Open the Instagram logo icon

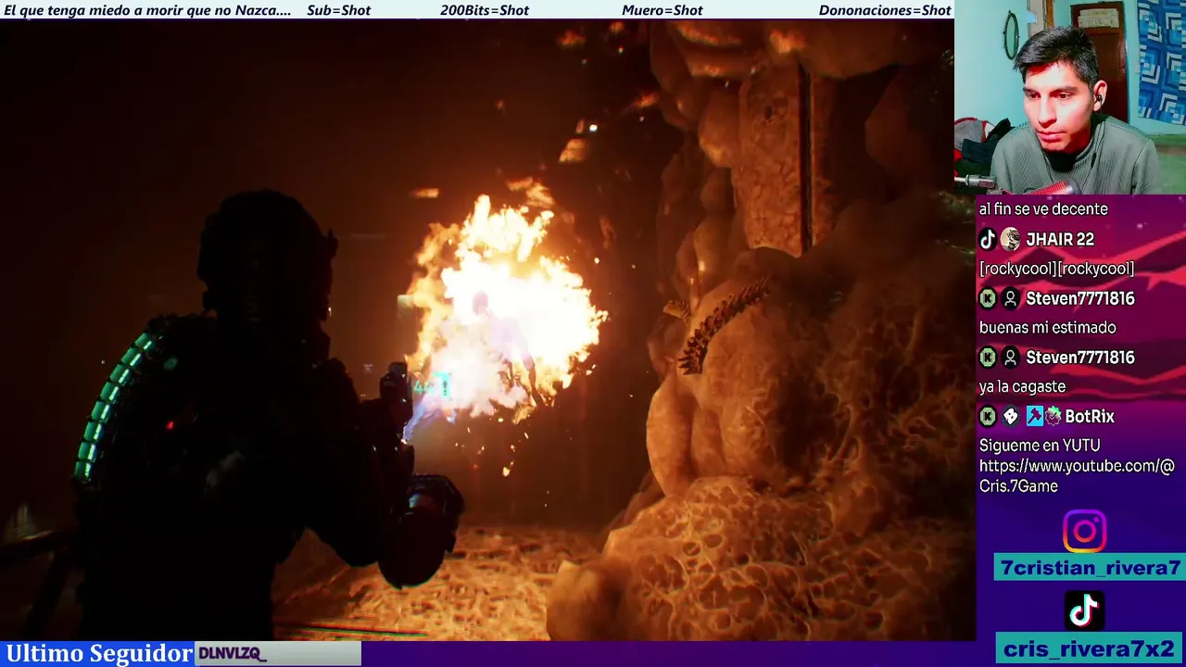tap(1084, 532)
